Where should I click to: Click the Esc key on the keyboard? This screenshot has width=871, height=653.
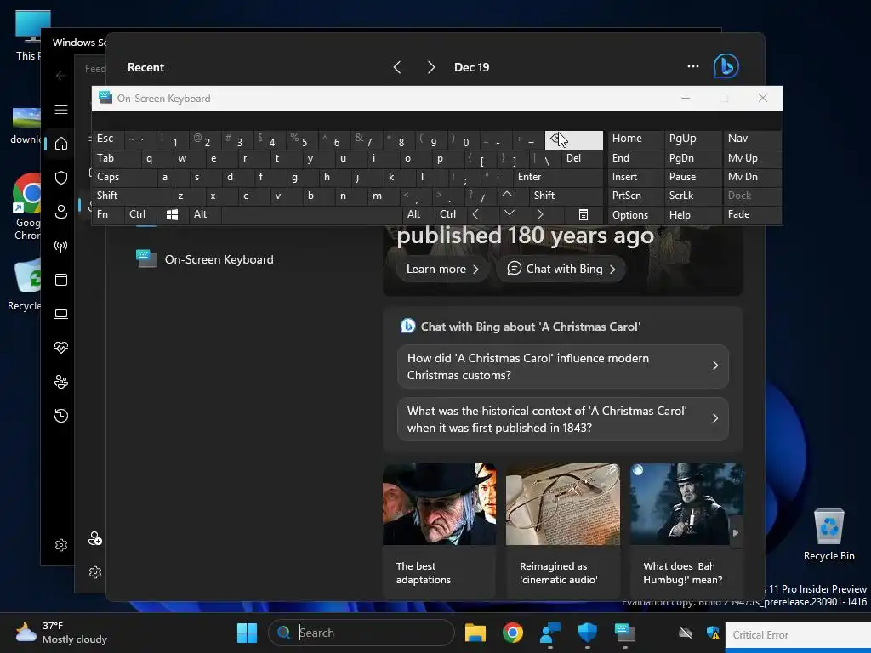pos(108,139)
